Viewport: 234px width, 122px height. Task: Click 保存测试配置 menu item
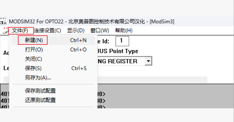pos(40,91)
